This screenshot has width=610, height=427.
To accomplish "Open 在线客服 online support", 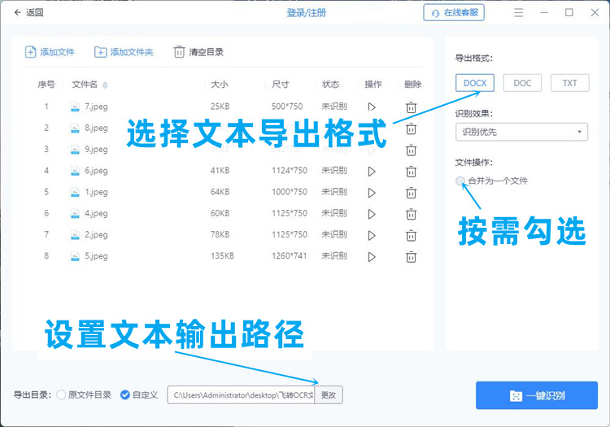I will pos(454,13).
